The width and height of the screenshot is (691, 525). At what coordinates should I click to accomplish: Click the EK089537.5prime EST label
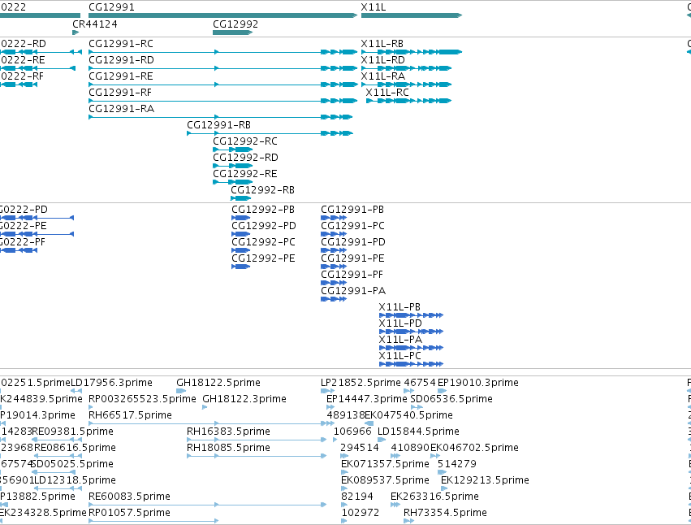click(x=385, y=480)
